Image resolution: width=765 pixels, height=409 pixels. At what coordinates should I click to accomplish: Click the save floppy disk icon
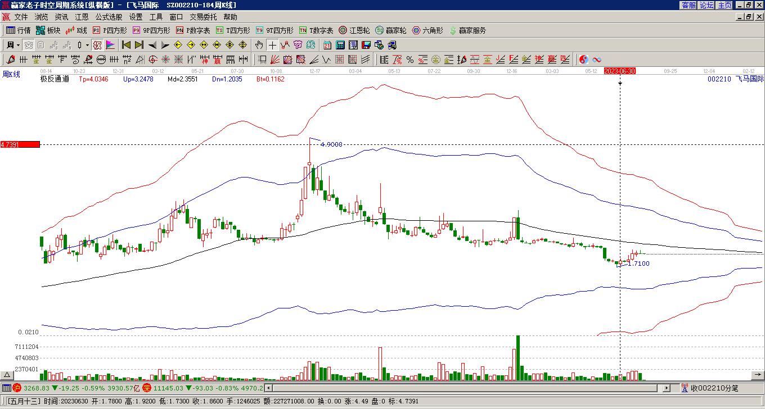[x=366, y=45]
